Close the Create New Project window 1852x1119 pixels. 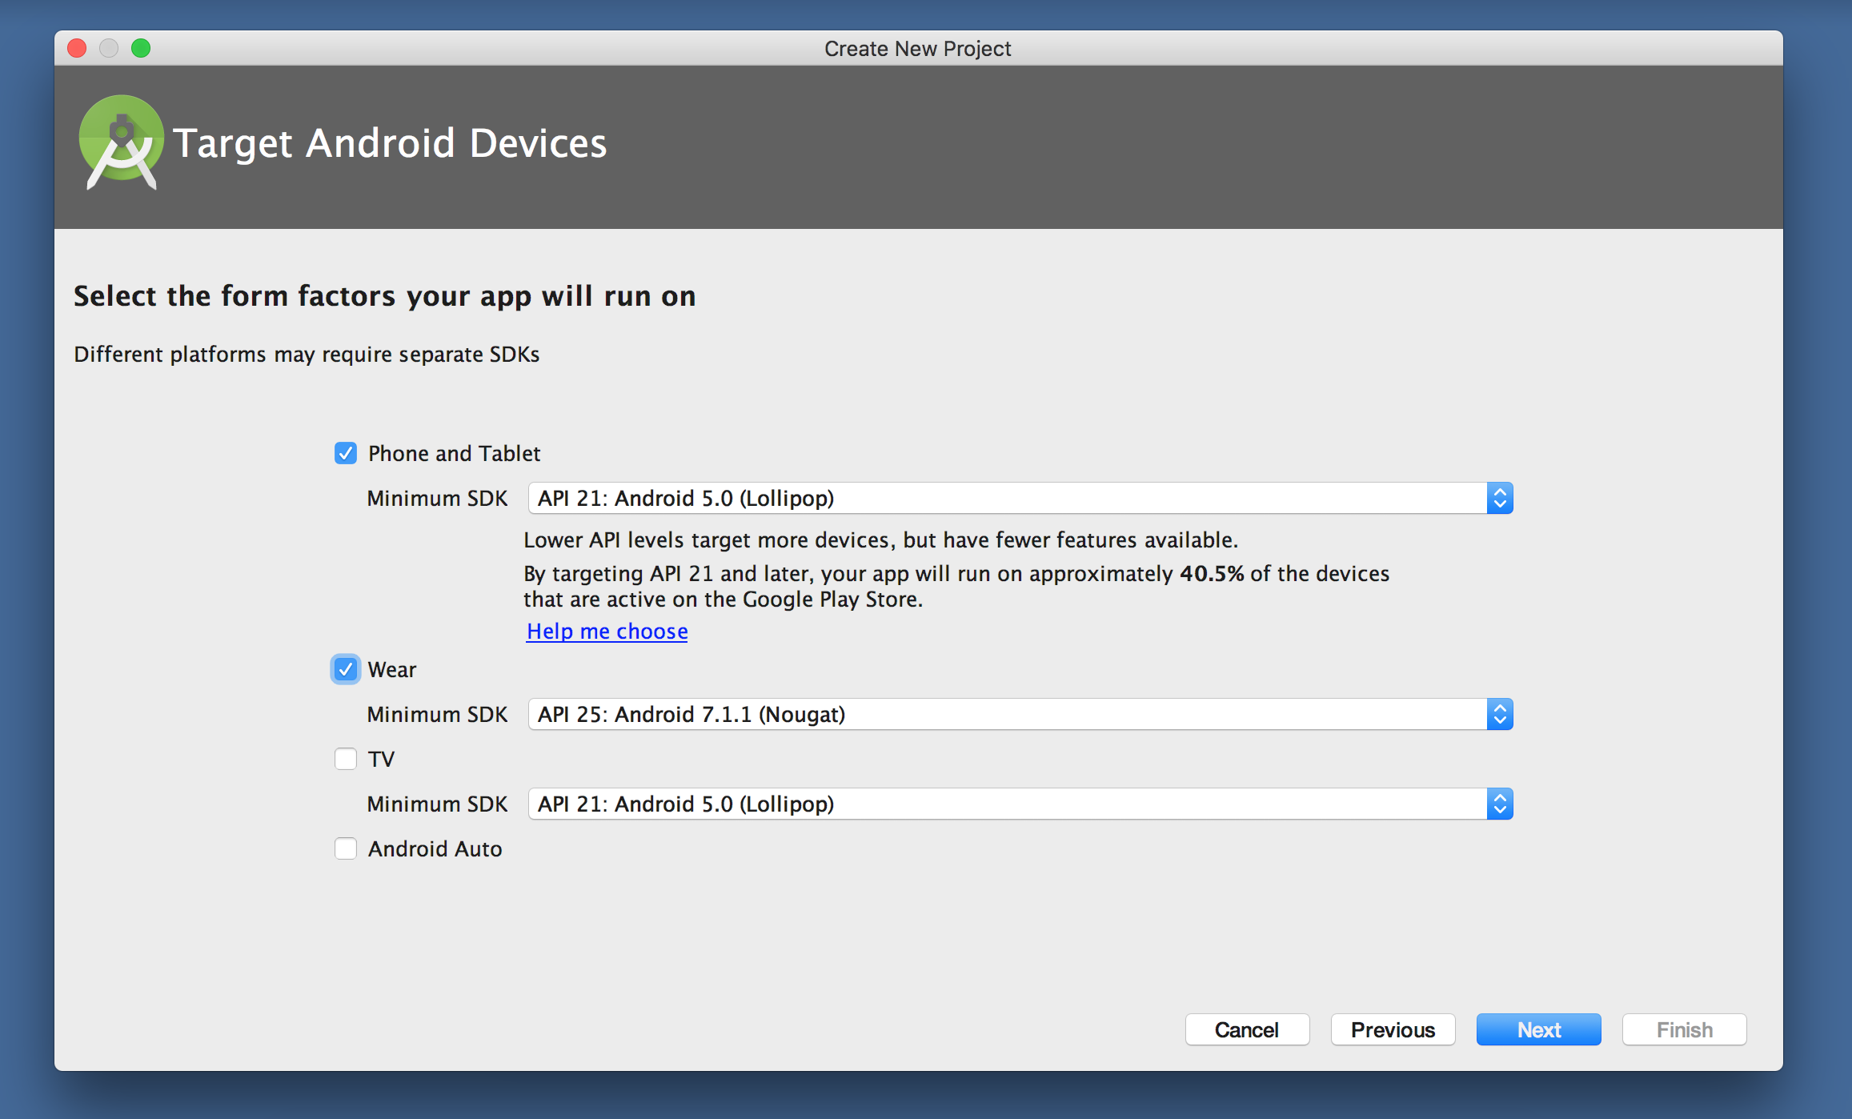pos(77,48)
